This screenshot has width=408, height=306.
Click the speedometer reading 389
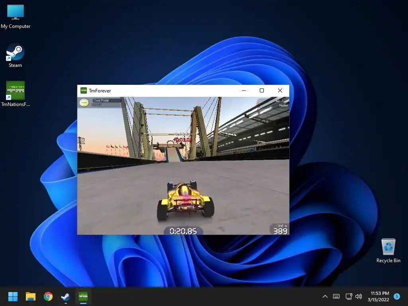280,231
